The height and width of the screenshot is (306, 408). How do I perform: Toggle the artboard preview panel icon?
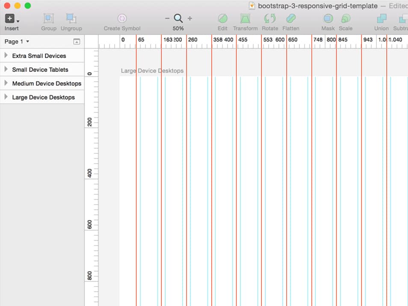coord(76,41)
